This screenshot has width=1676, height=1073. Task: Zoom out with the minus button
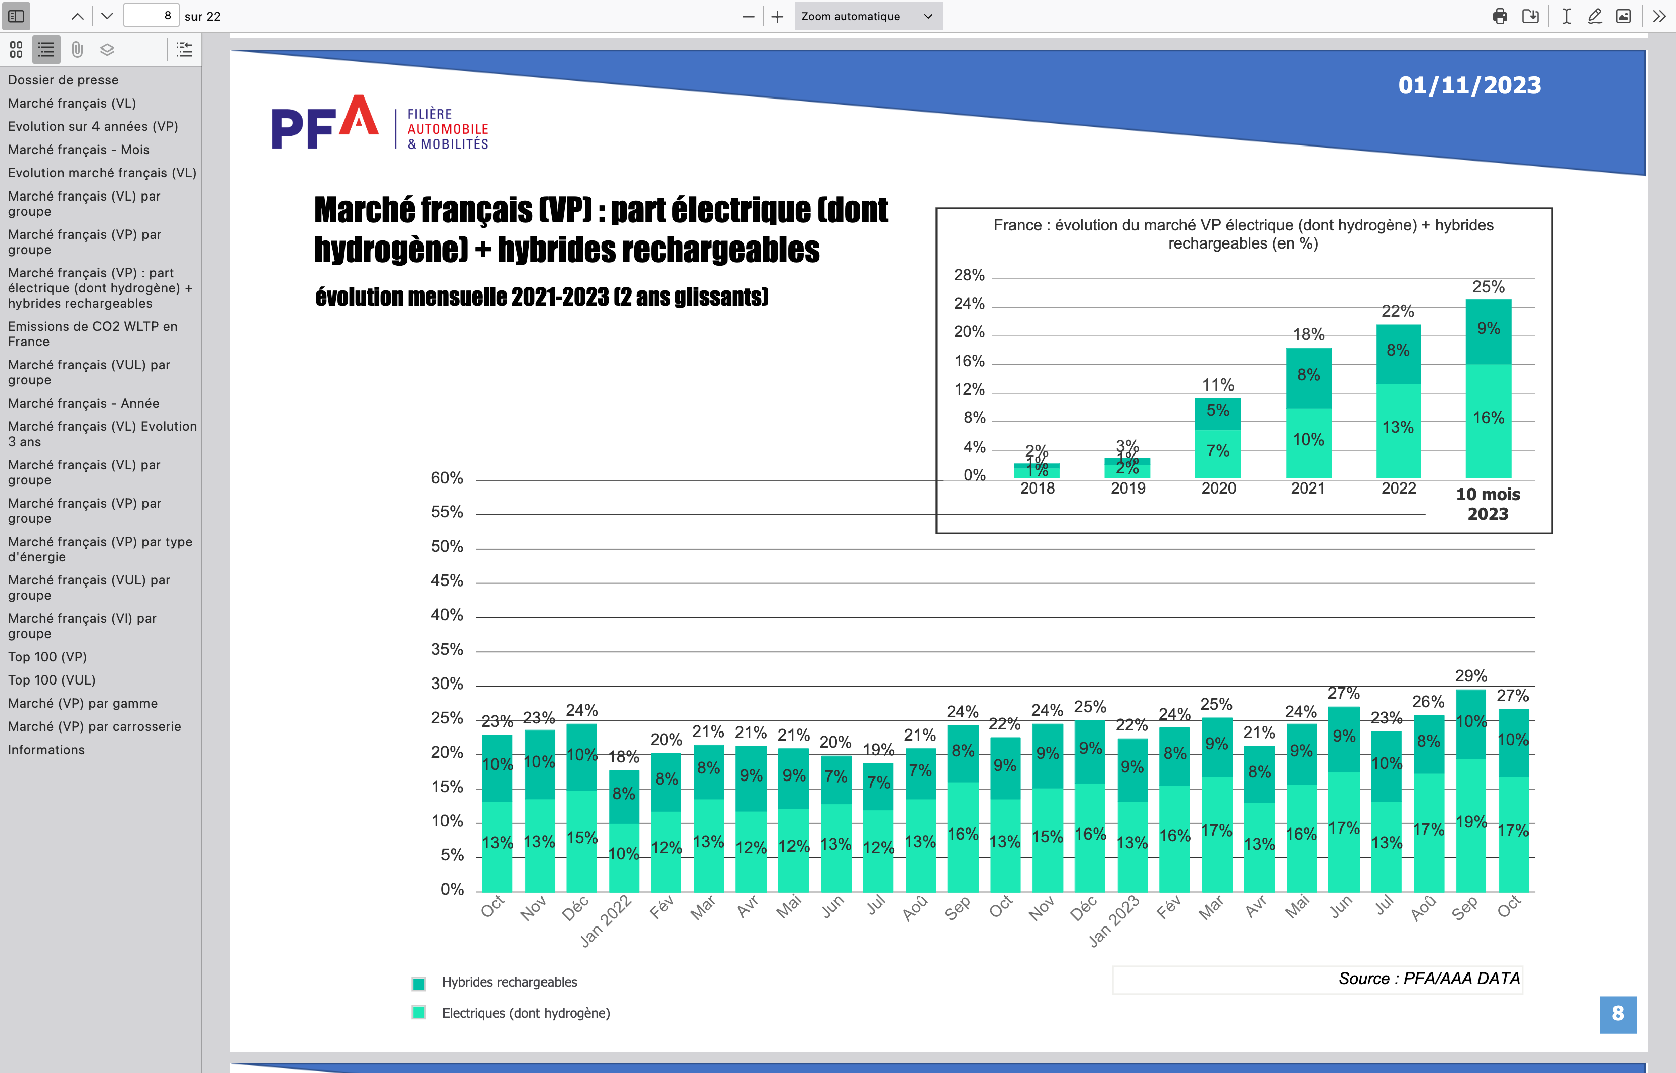[748, 16]
